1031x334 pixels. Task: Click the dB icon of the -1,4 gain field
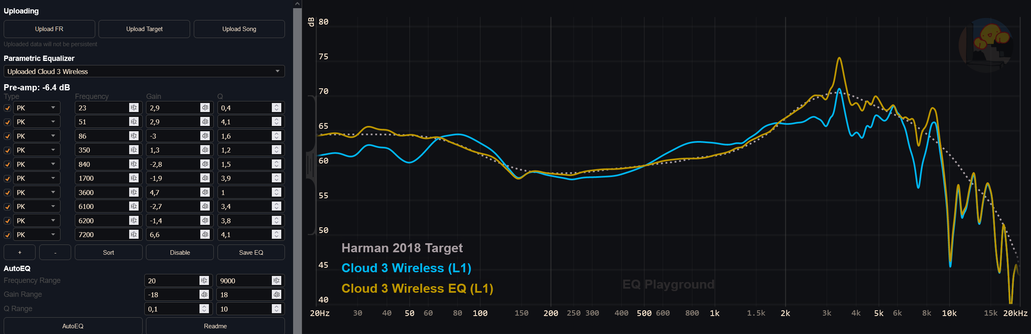coord(205,220)
